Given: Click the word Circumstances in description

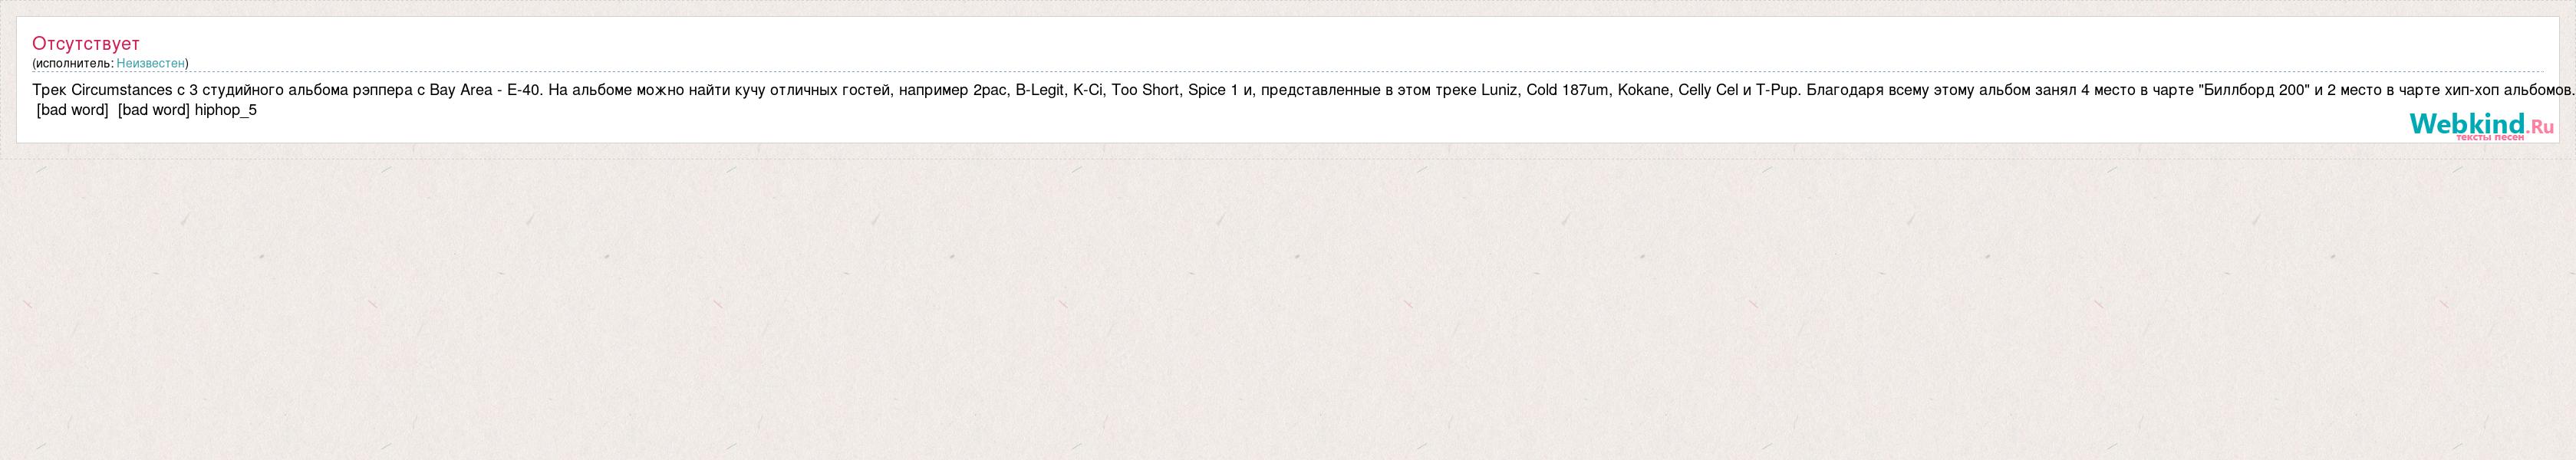Looking at the screenshot, I should pyautogui.click(x=122, y=90).
